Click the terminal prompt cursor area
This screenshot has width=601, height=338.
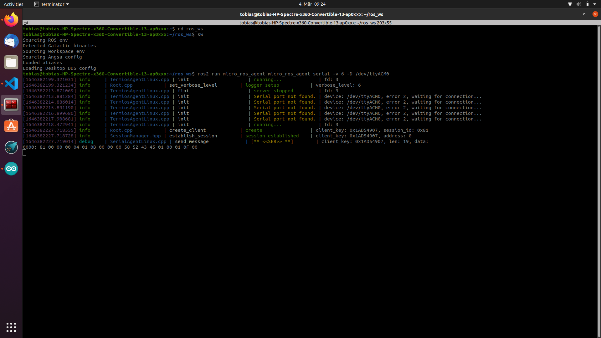25,153
